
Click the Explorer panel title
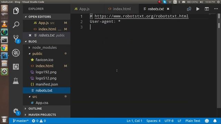pyautogui.click(x=36, y=9)
